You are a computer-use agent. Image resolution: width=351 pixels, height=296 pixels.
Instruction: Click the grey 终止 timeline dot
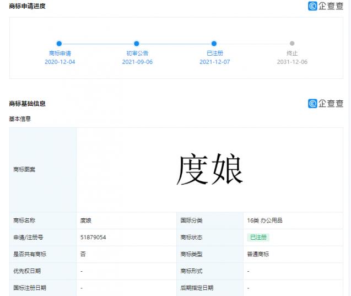click(292, 43)
